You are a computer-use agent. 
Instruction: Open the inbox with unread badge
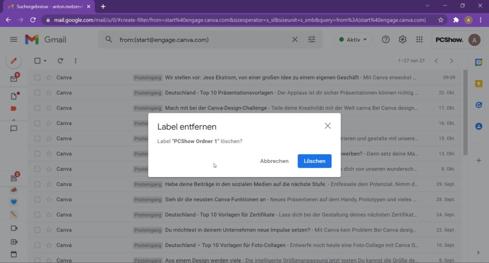[14, 79]
